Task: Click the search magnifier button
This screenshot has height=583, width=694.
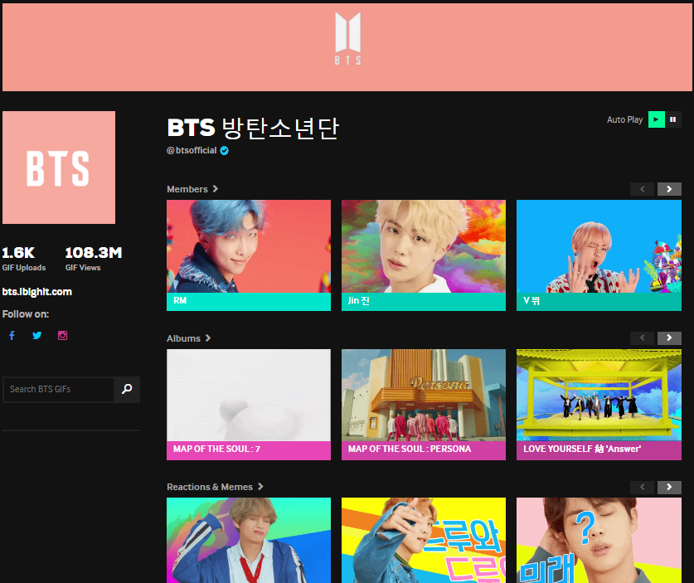Action: click(127, 389)
